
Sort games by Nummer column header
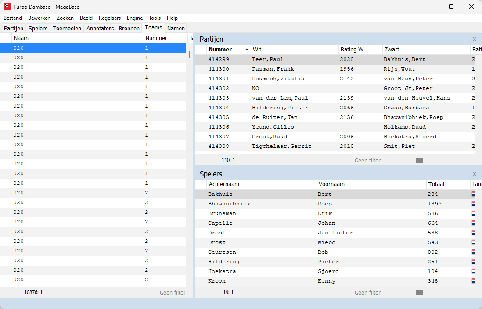pos(228,50)
